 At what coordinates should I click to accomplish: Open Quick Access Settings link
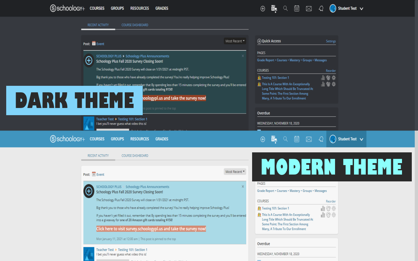click(x=330, y=41)
